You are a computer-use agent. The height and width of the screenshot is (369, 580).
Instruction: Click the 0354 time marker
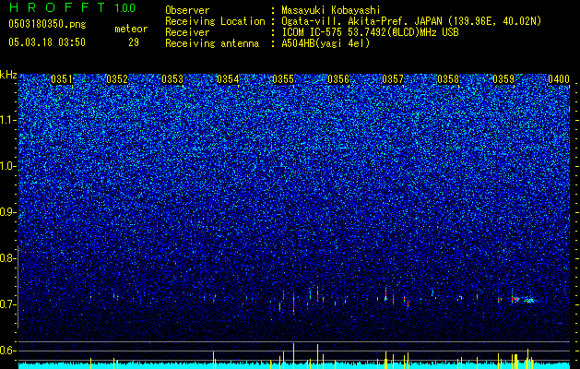point(228,79)
